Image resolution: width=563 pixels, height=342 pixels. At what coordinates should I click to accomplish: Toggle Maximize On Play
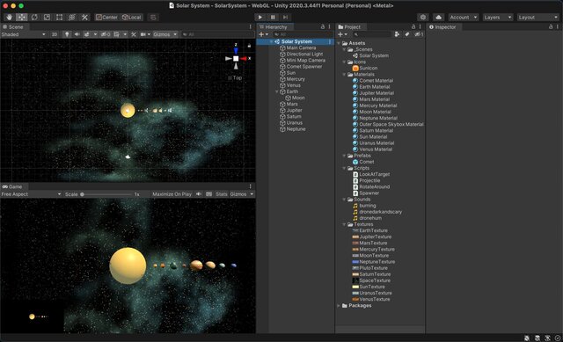point(172,194)
